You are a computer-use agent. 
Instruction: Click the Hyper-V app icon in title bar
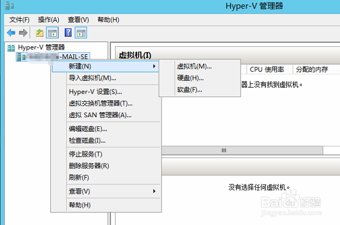coord(9,6)
